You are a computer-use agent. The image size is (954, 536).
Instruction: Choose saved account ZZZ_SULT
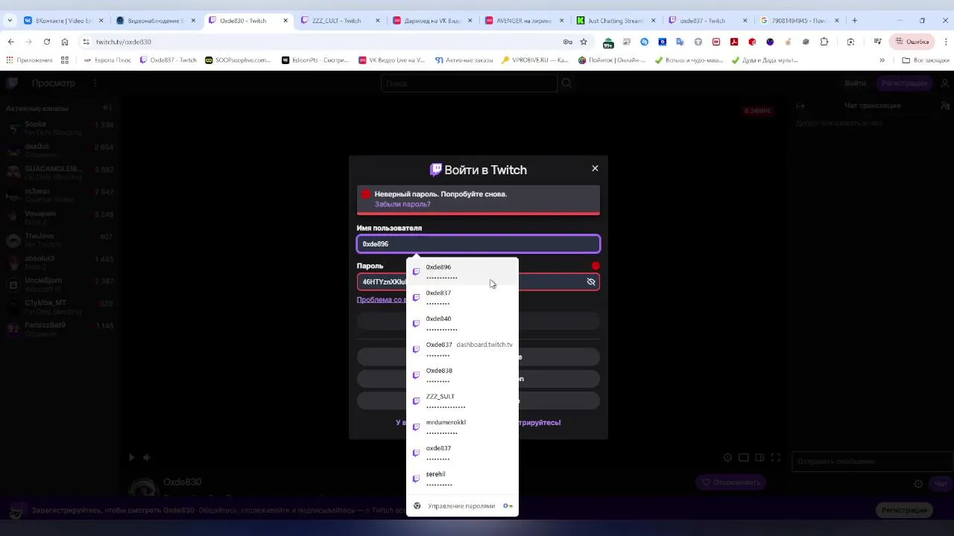tap(462, 401)
